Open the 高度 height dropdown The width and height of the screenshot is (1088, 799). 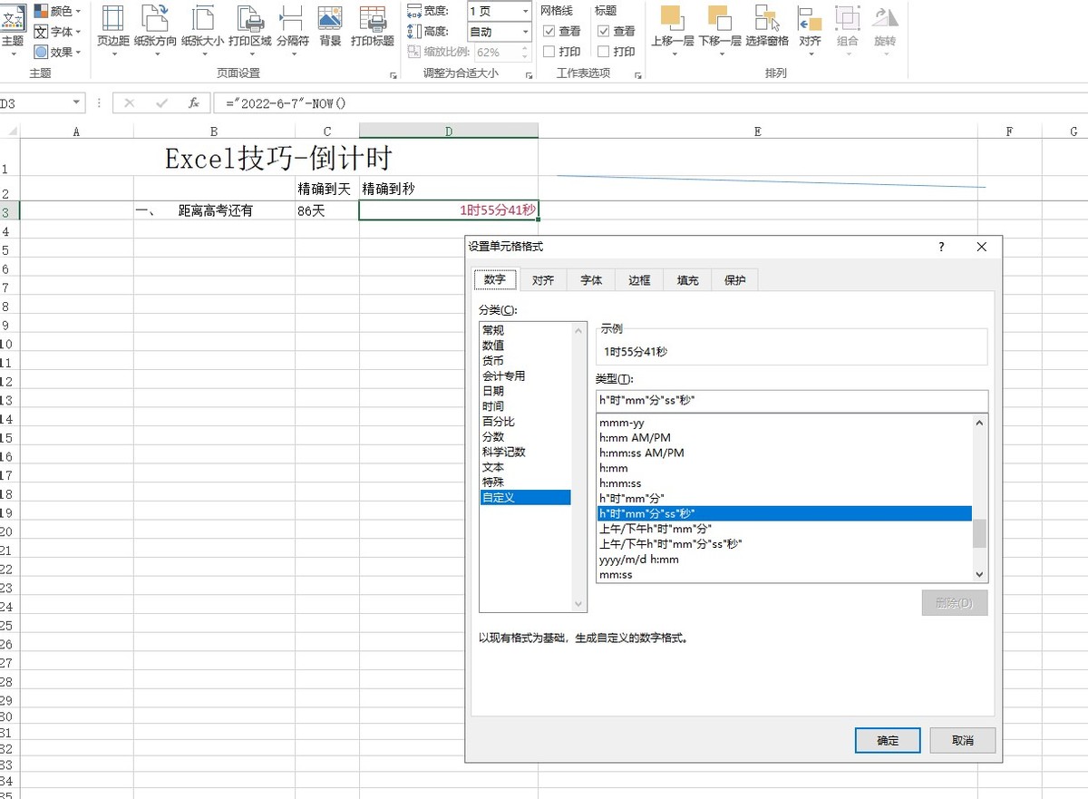pyautogui.click(x=525, y=32)
